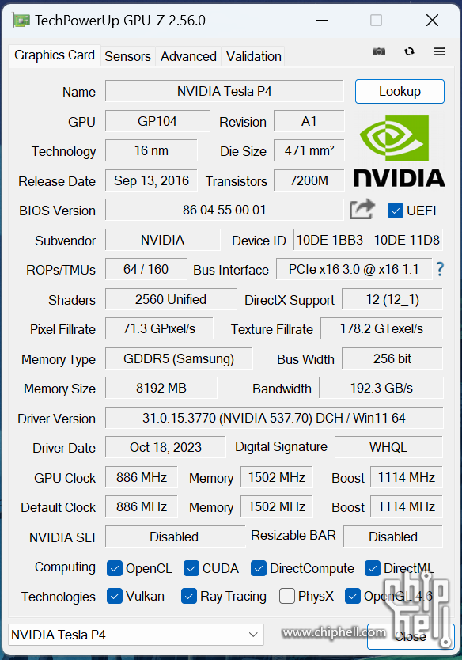Select the Validation tab
This screenshot has height=660, width=462.
254,56
